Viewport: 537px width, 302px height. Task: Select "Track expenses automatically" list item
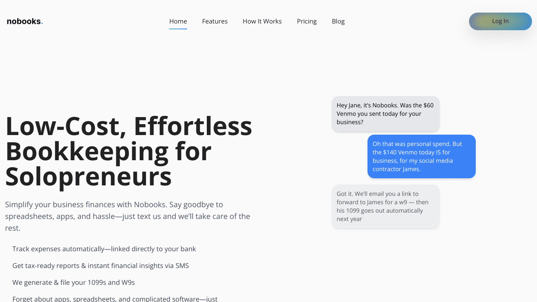click(104, 249)
